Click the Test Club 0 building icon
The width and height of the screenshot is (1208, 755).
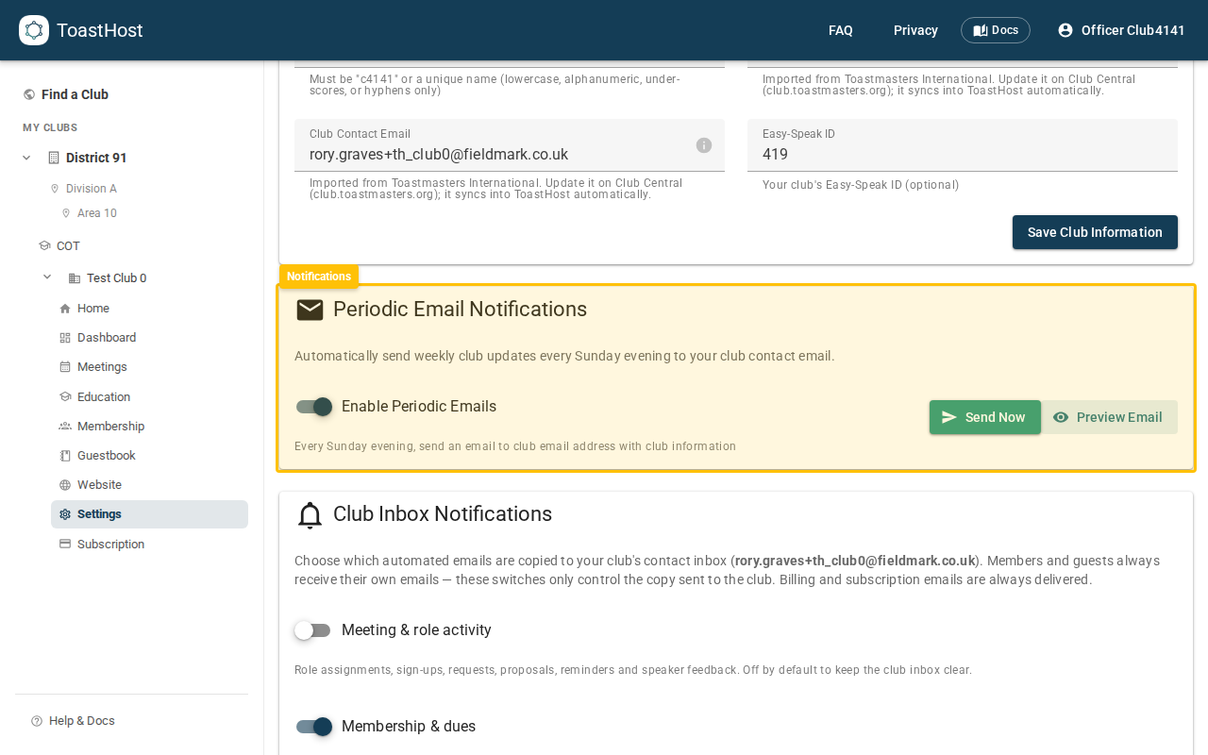[x=75, y=278]
